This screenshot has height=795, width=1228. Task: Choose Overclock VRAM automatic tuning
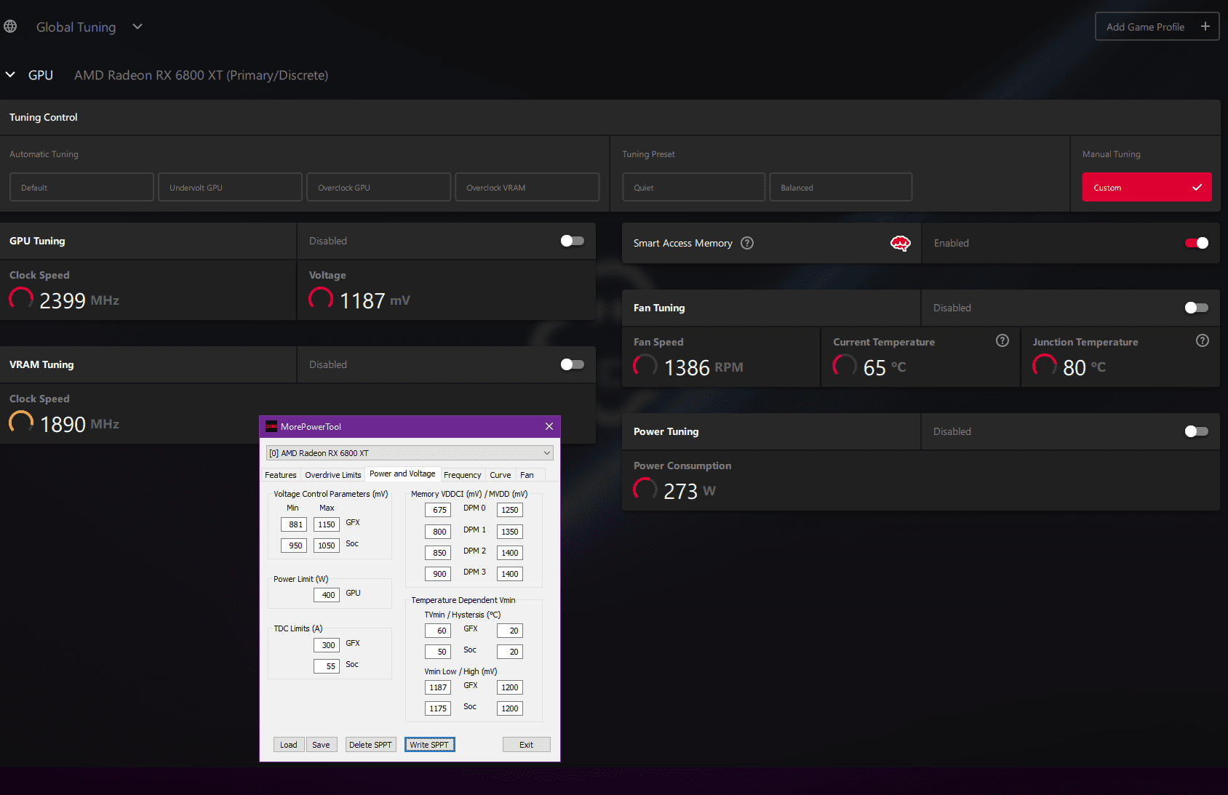coord(527,187)
